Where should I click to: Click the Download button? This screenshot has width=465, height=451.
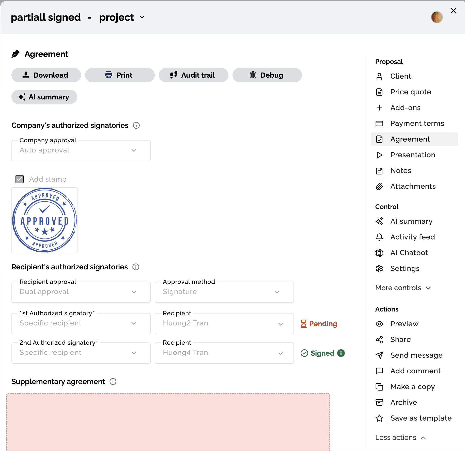pos(46,75)
